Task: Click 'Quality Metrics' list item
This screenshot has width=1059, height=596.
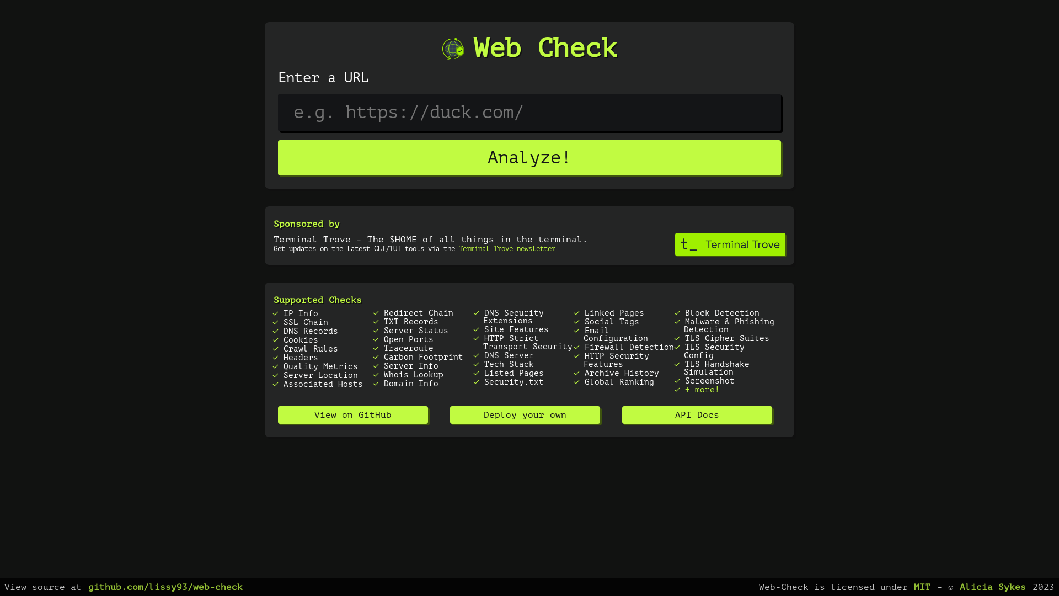Action: pos(320,366)
